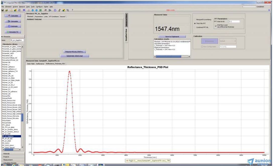Click the blue circle estimate toolbar icon
This screenshot has width=274, height=168.
pyautogui.click(x=55, y=10)
